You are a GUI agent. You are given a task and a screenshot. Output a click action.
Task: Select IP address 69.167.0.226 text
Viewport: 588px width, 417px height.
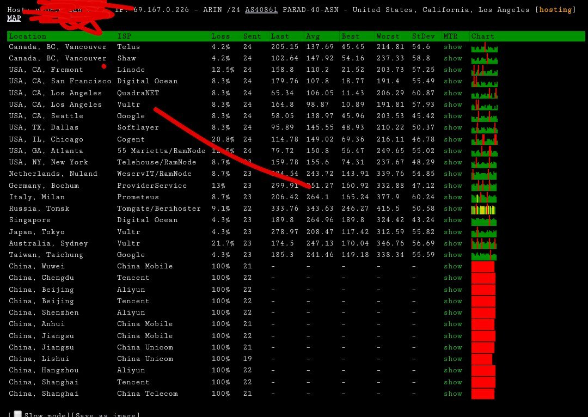[161, 9]
